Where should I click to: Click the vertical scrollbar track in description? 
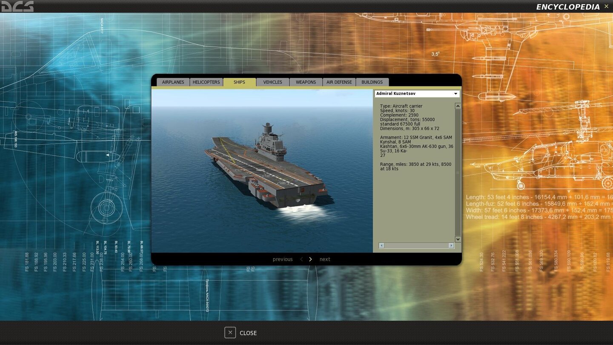pos(458,172)
